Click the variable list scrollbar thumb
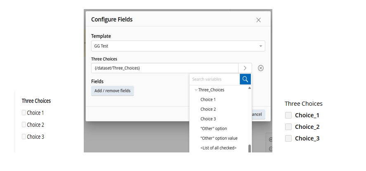This screenshot has width=366, height=171. click(250, 149)
